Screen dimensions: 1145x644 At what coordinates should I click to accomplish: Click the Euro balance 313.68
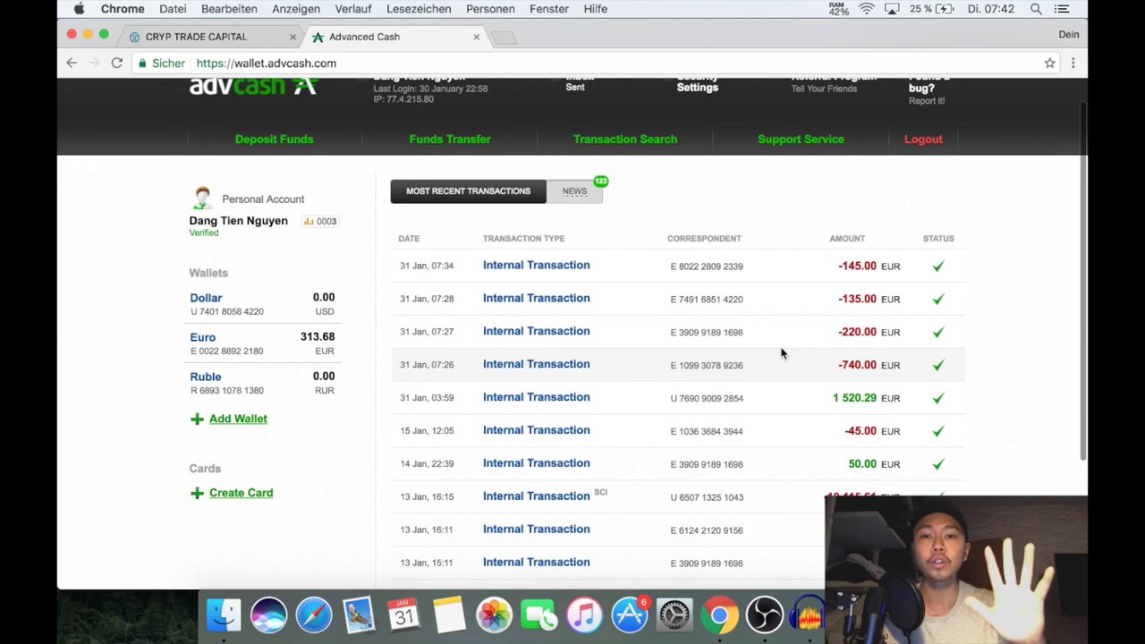[x=318, y=336]
